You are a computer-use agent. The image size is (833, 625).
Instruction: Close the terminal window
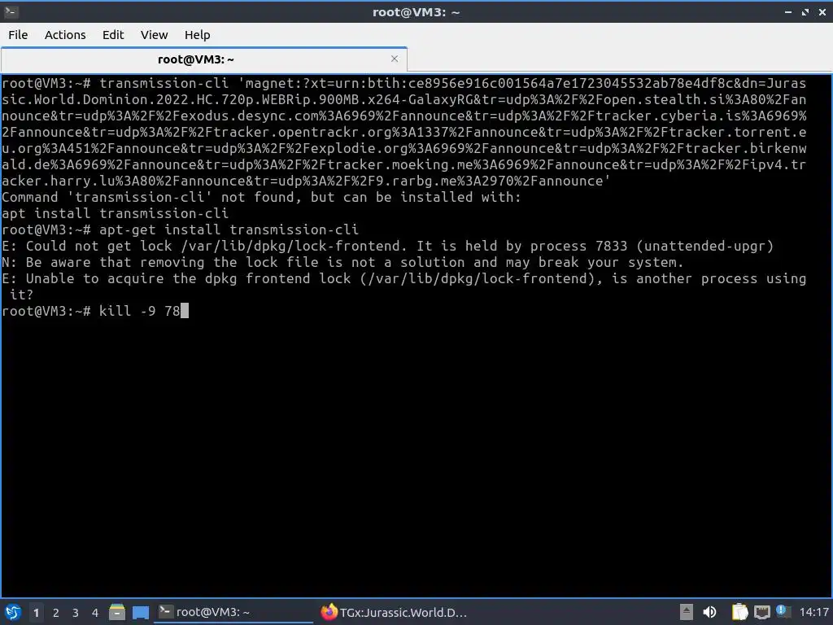coord(822,11)
